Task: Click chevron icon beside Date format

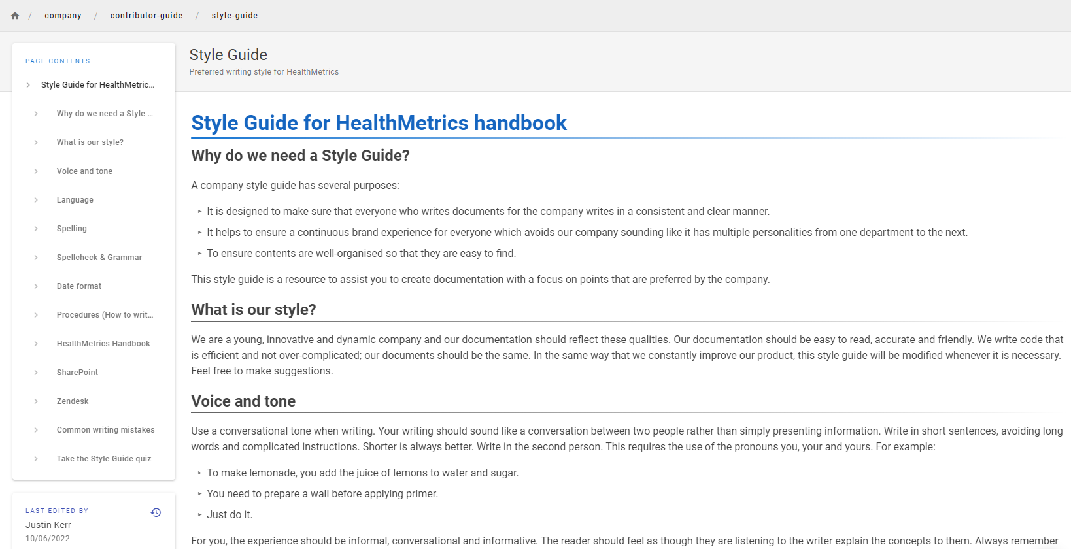Action: coord(36,286)
